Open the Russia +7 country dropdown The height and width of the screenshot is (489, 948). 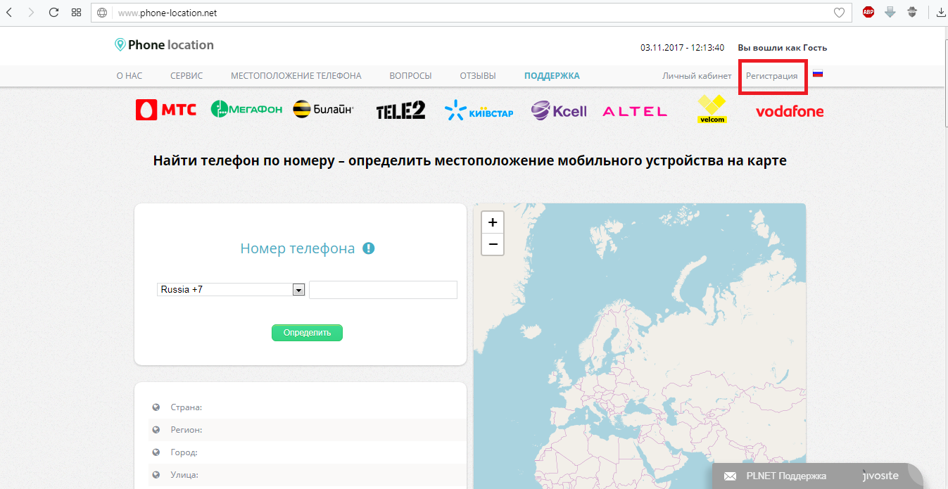tap(231, 290)
